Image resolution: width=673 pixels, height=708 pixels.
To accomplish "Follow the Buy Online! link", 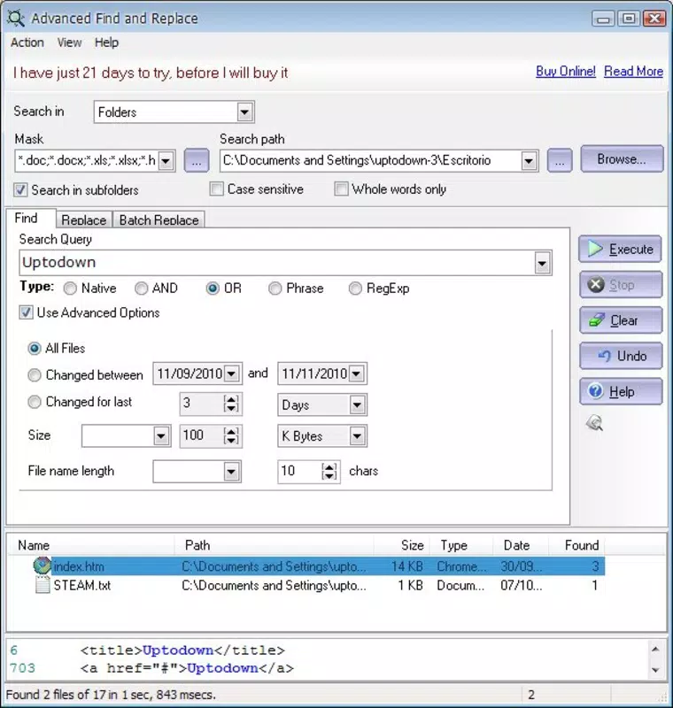I will pyautogui.click(x=566, y=72).
